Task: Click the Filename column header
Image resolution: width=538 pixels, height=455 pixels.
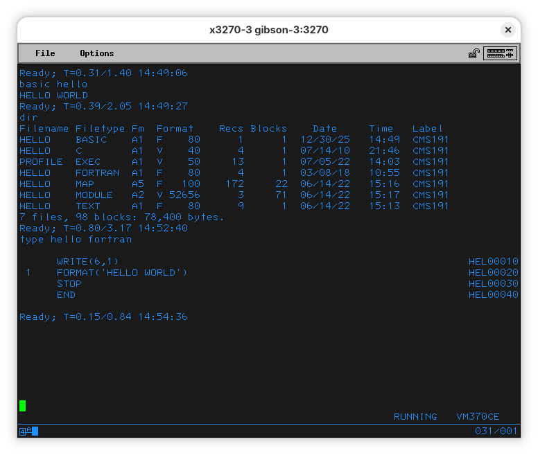Action: coord(44,129)
